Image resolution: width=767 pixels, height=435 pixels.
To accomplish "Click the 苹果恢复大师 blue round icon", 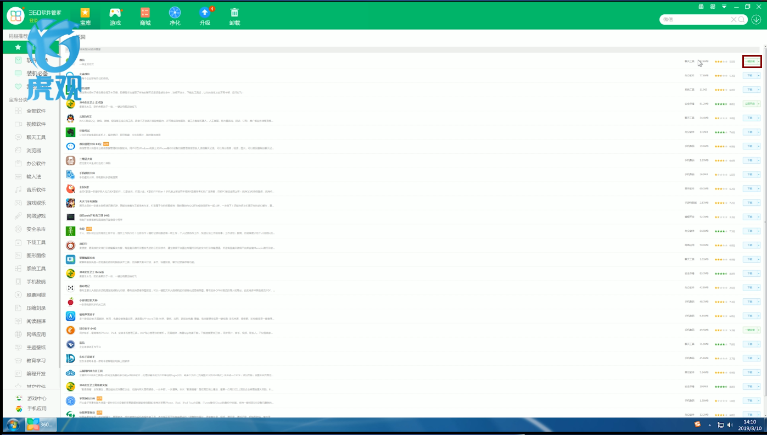I will (71, 401).
